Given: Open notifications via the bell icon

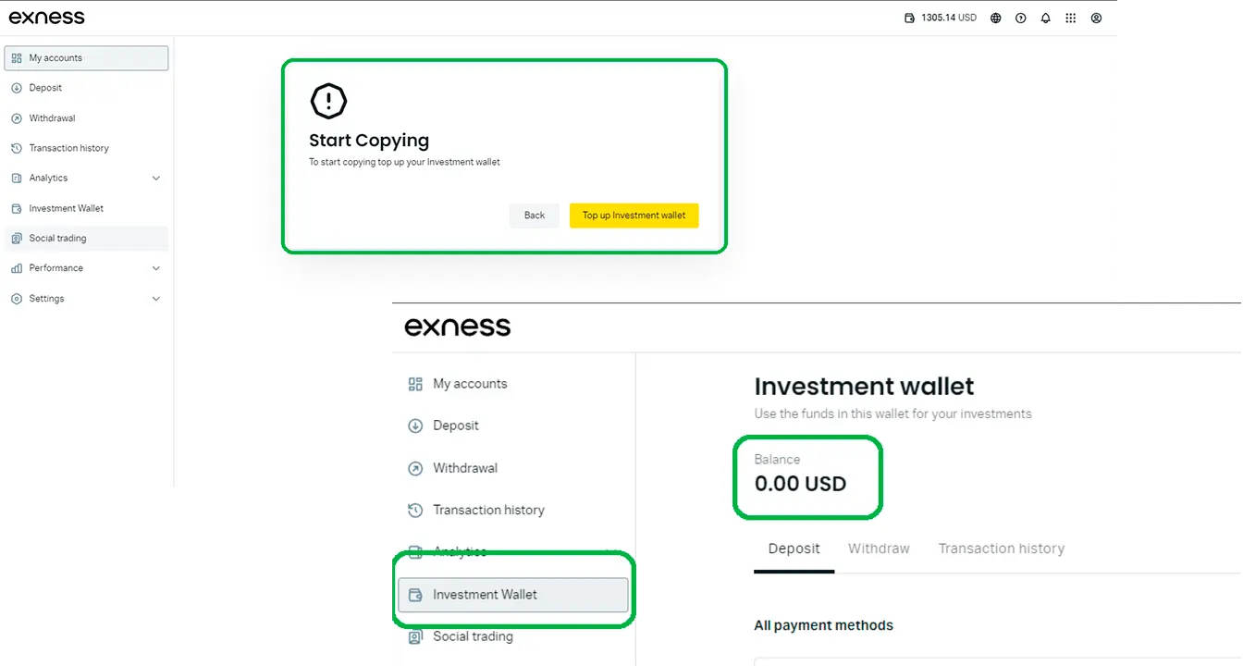Looking at the screenshot, I should coord(1046,18).
